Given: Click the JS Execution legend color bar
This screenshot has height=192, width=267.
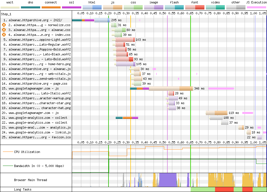Looking at the screenshot, I should click(256, 7).
